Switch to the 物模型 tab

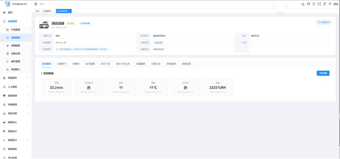(76, 64)
